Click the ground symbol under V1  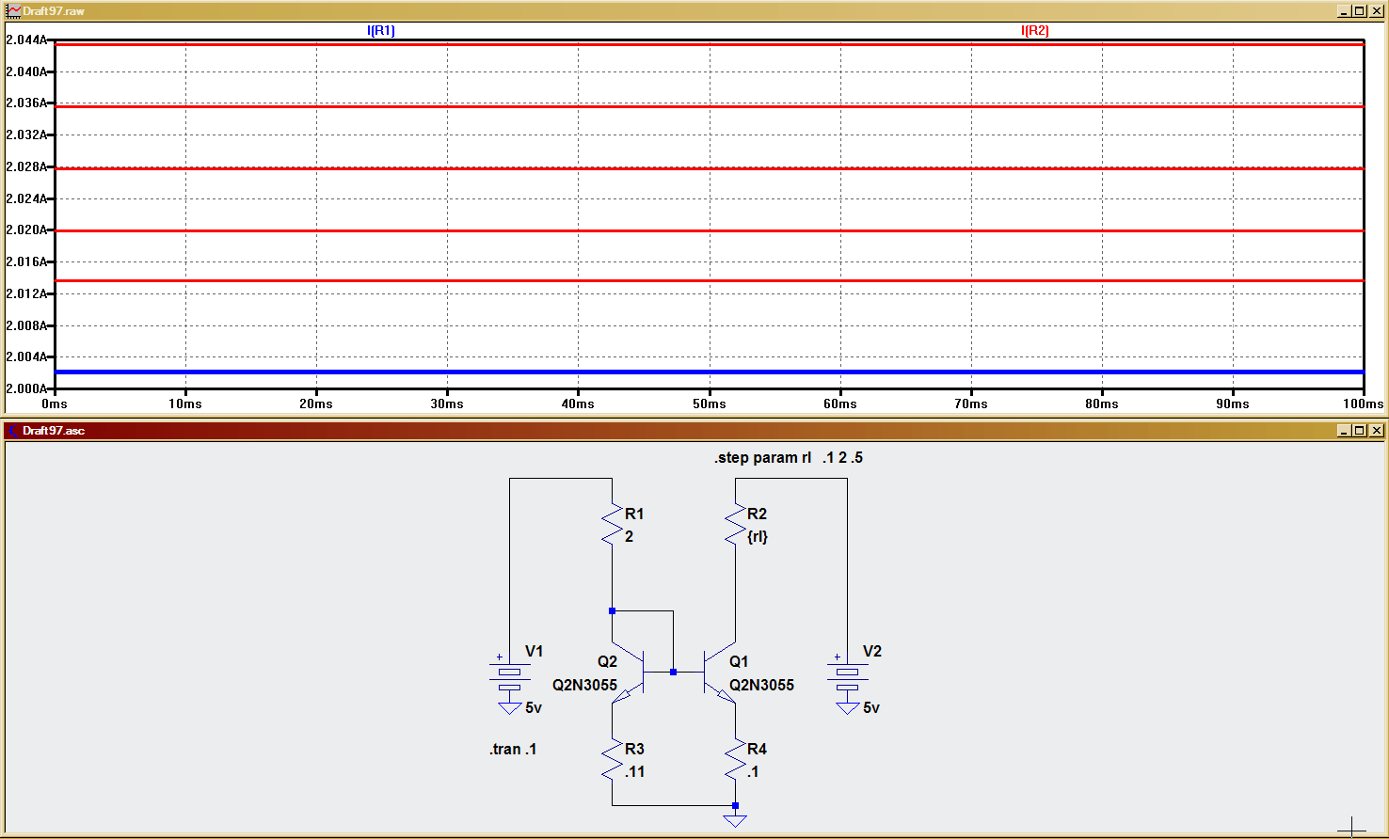point(509,707)
